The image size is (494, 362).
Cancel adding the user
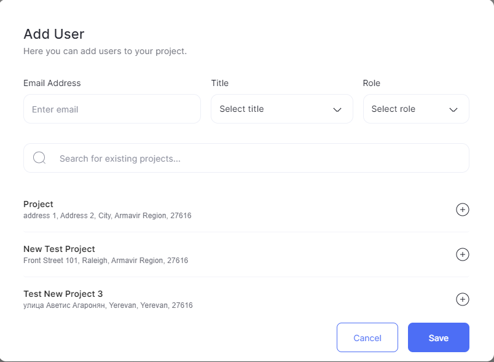coord(367,337)
